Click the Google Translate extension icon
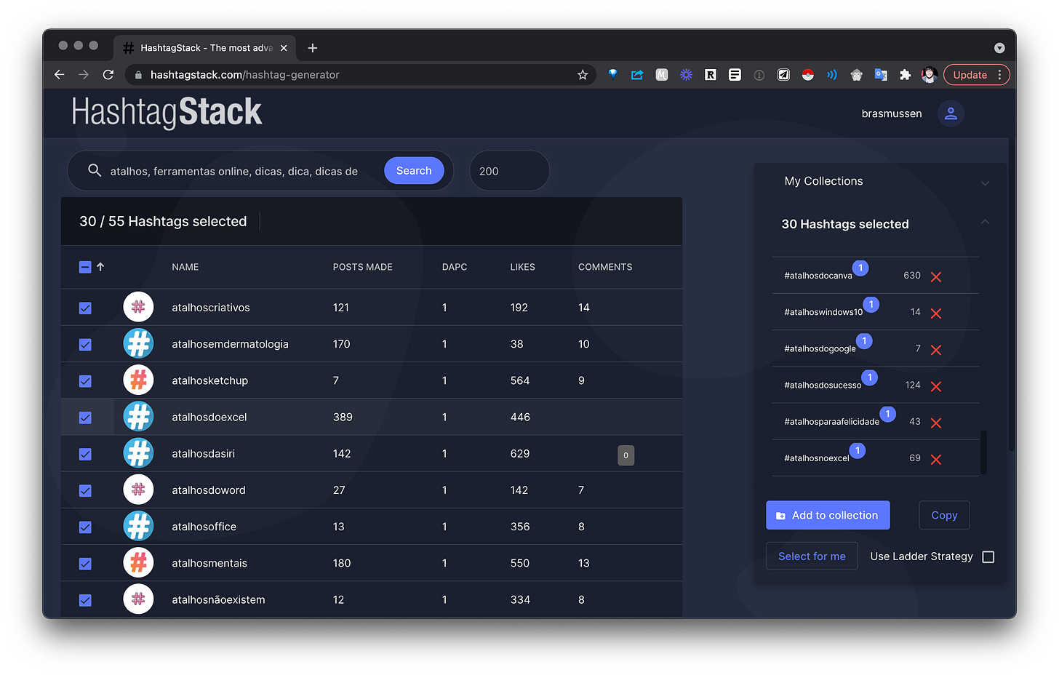This screenshot has width=1059, height=675. [x=881, y=75]
